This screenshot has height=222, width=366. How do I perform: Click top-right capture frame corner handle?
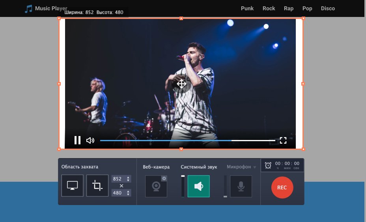[x=303, y=19]
